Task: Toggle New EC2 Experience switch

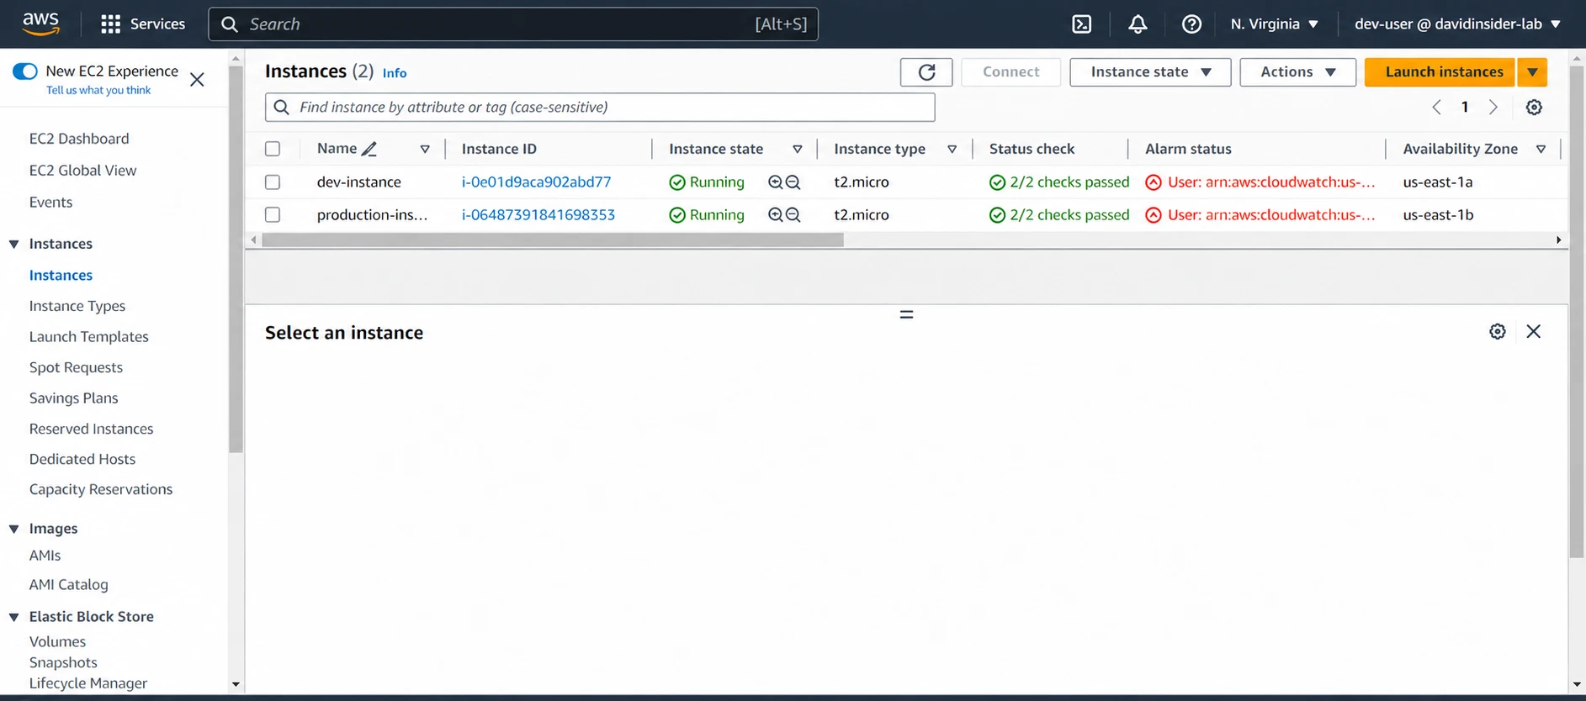Action: (25, 71)
